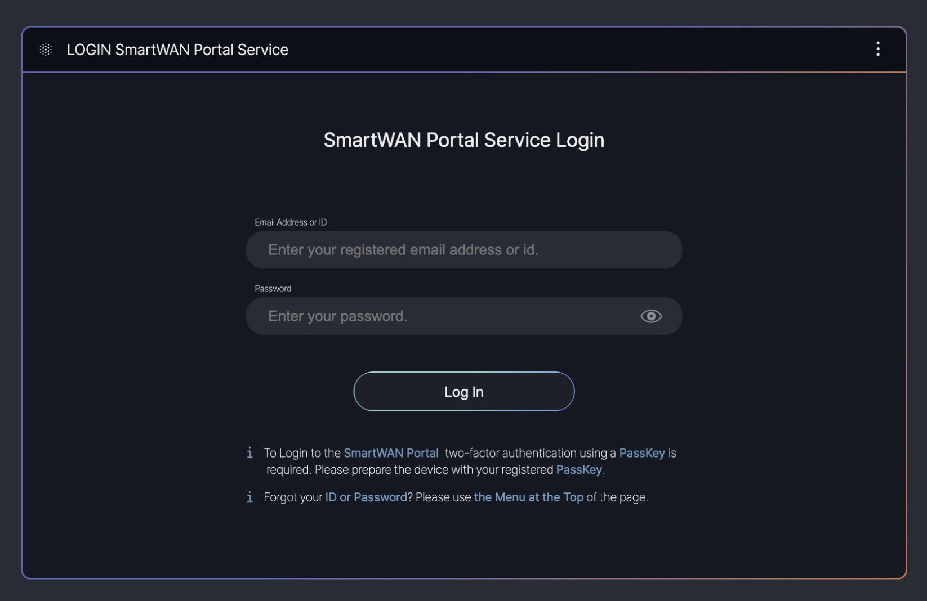
Task: Follow the ID or Password link
Action: click(x=366, y=497)
